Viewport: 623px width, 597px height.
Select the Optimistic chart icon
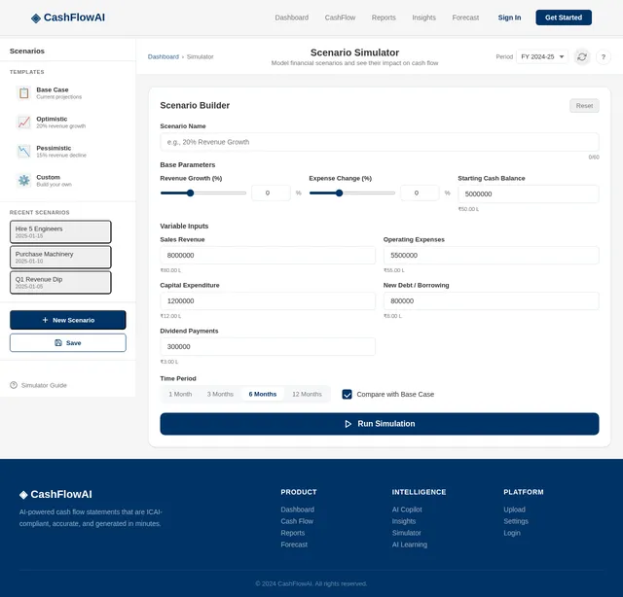pos(23,122)
